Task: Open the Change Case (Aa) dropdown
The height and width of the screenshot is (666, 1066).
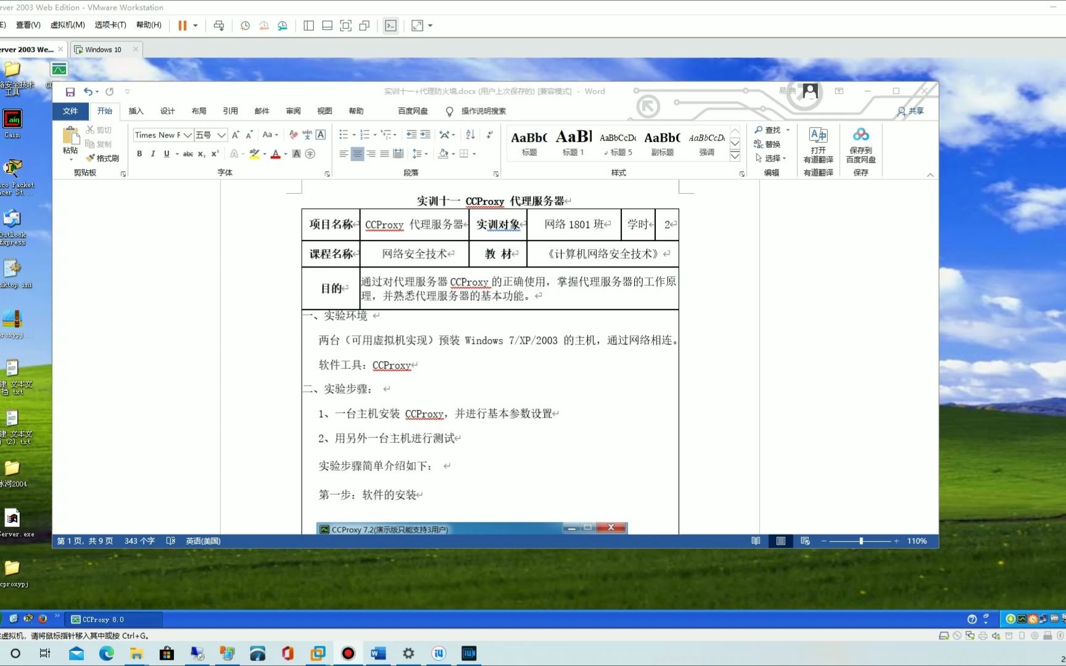Action: (270, 135)
